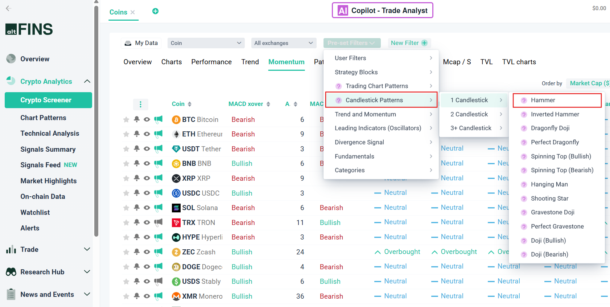Toggle the eye icon for DOGE
The image size is (610, 307).
[x=147, y=267]
